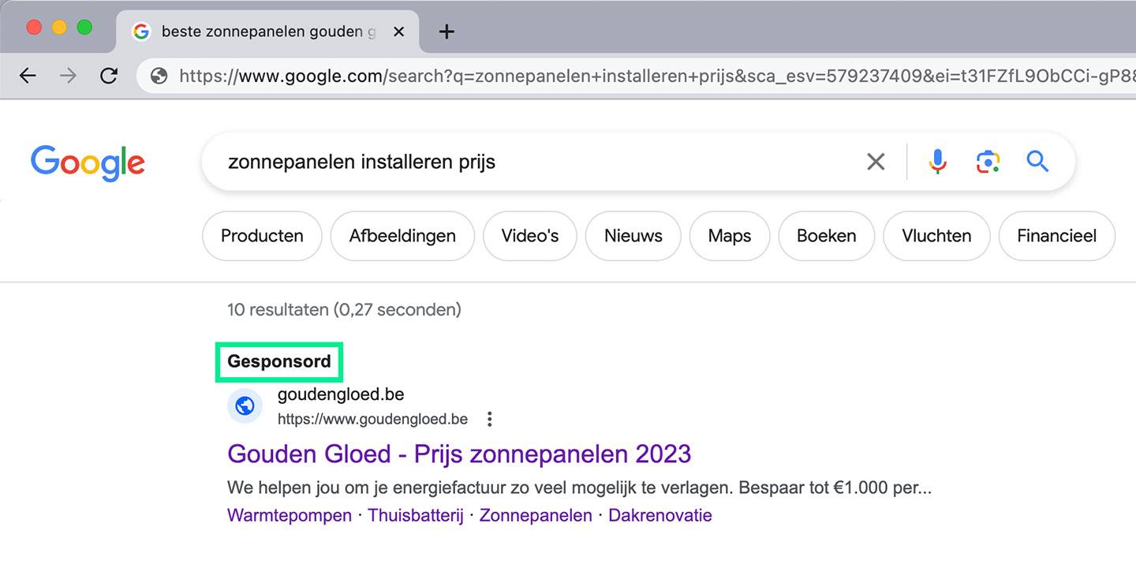The height and width of the screenshot is (568, 1136).
Task: Click the Google logo
Action: (x=88, y=163)
